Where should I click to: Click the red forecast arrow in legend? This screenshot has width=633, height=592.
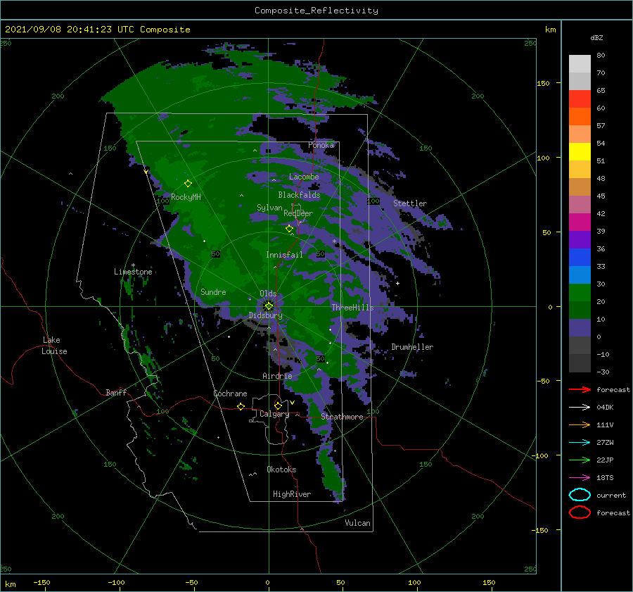pyautogui.click(x=580, y=389)
